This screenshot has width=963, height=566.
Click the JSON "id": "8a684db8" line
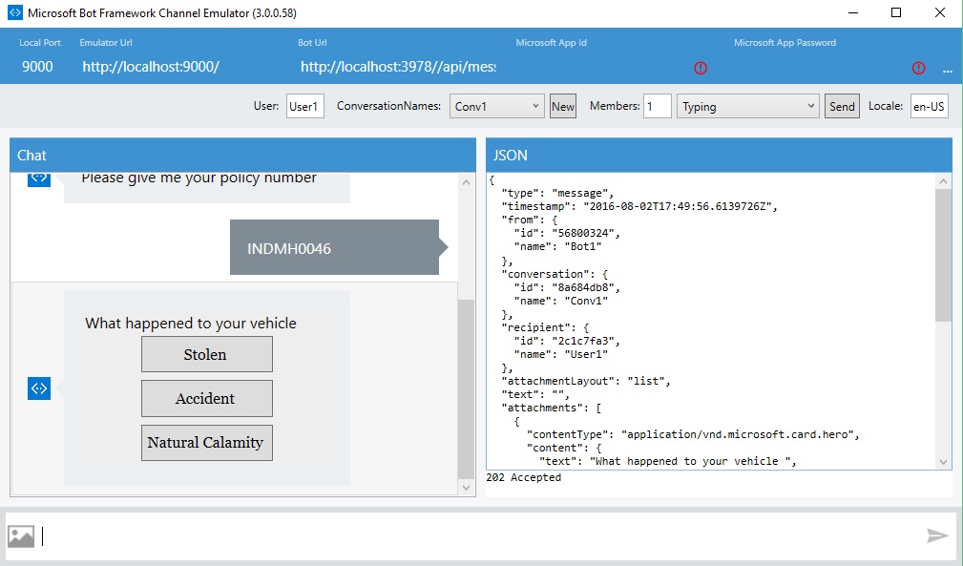click(x=567, y=286)
